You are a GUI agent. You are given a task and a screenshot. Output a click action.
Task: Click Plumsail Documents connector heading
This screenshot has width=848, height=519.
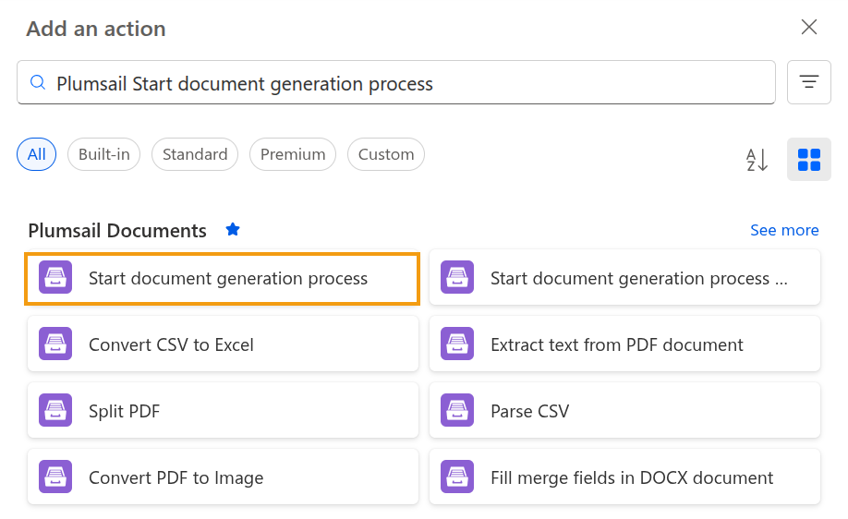117,231
